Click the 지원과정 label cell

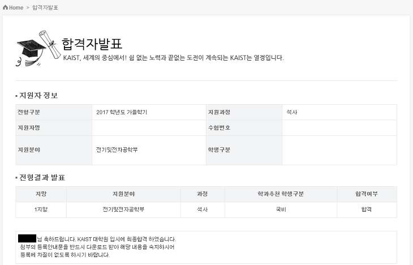coord(244,112)
